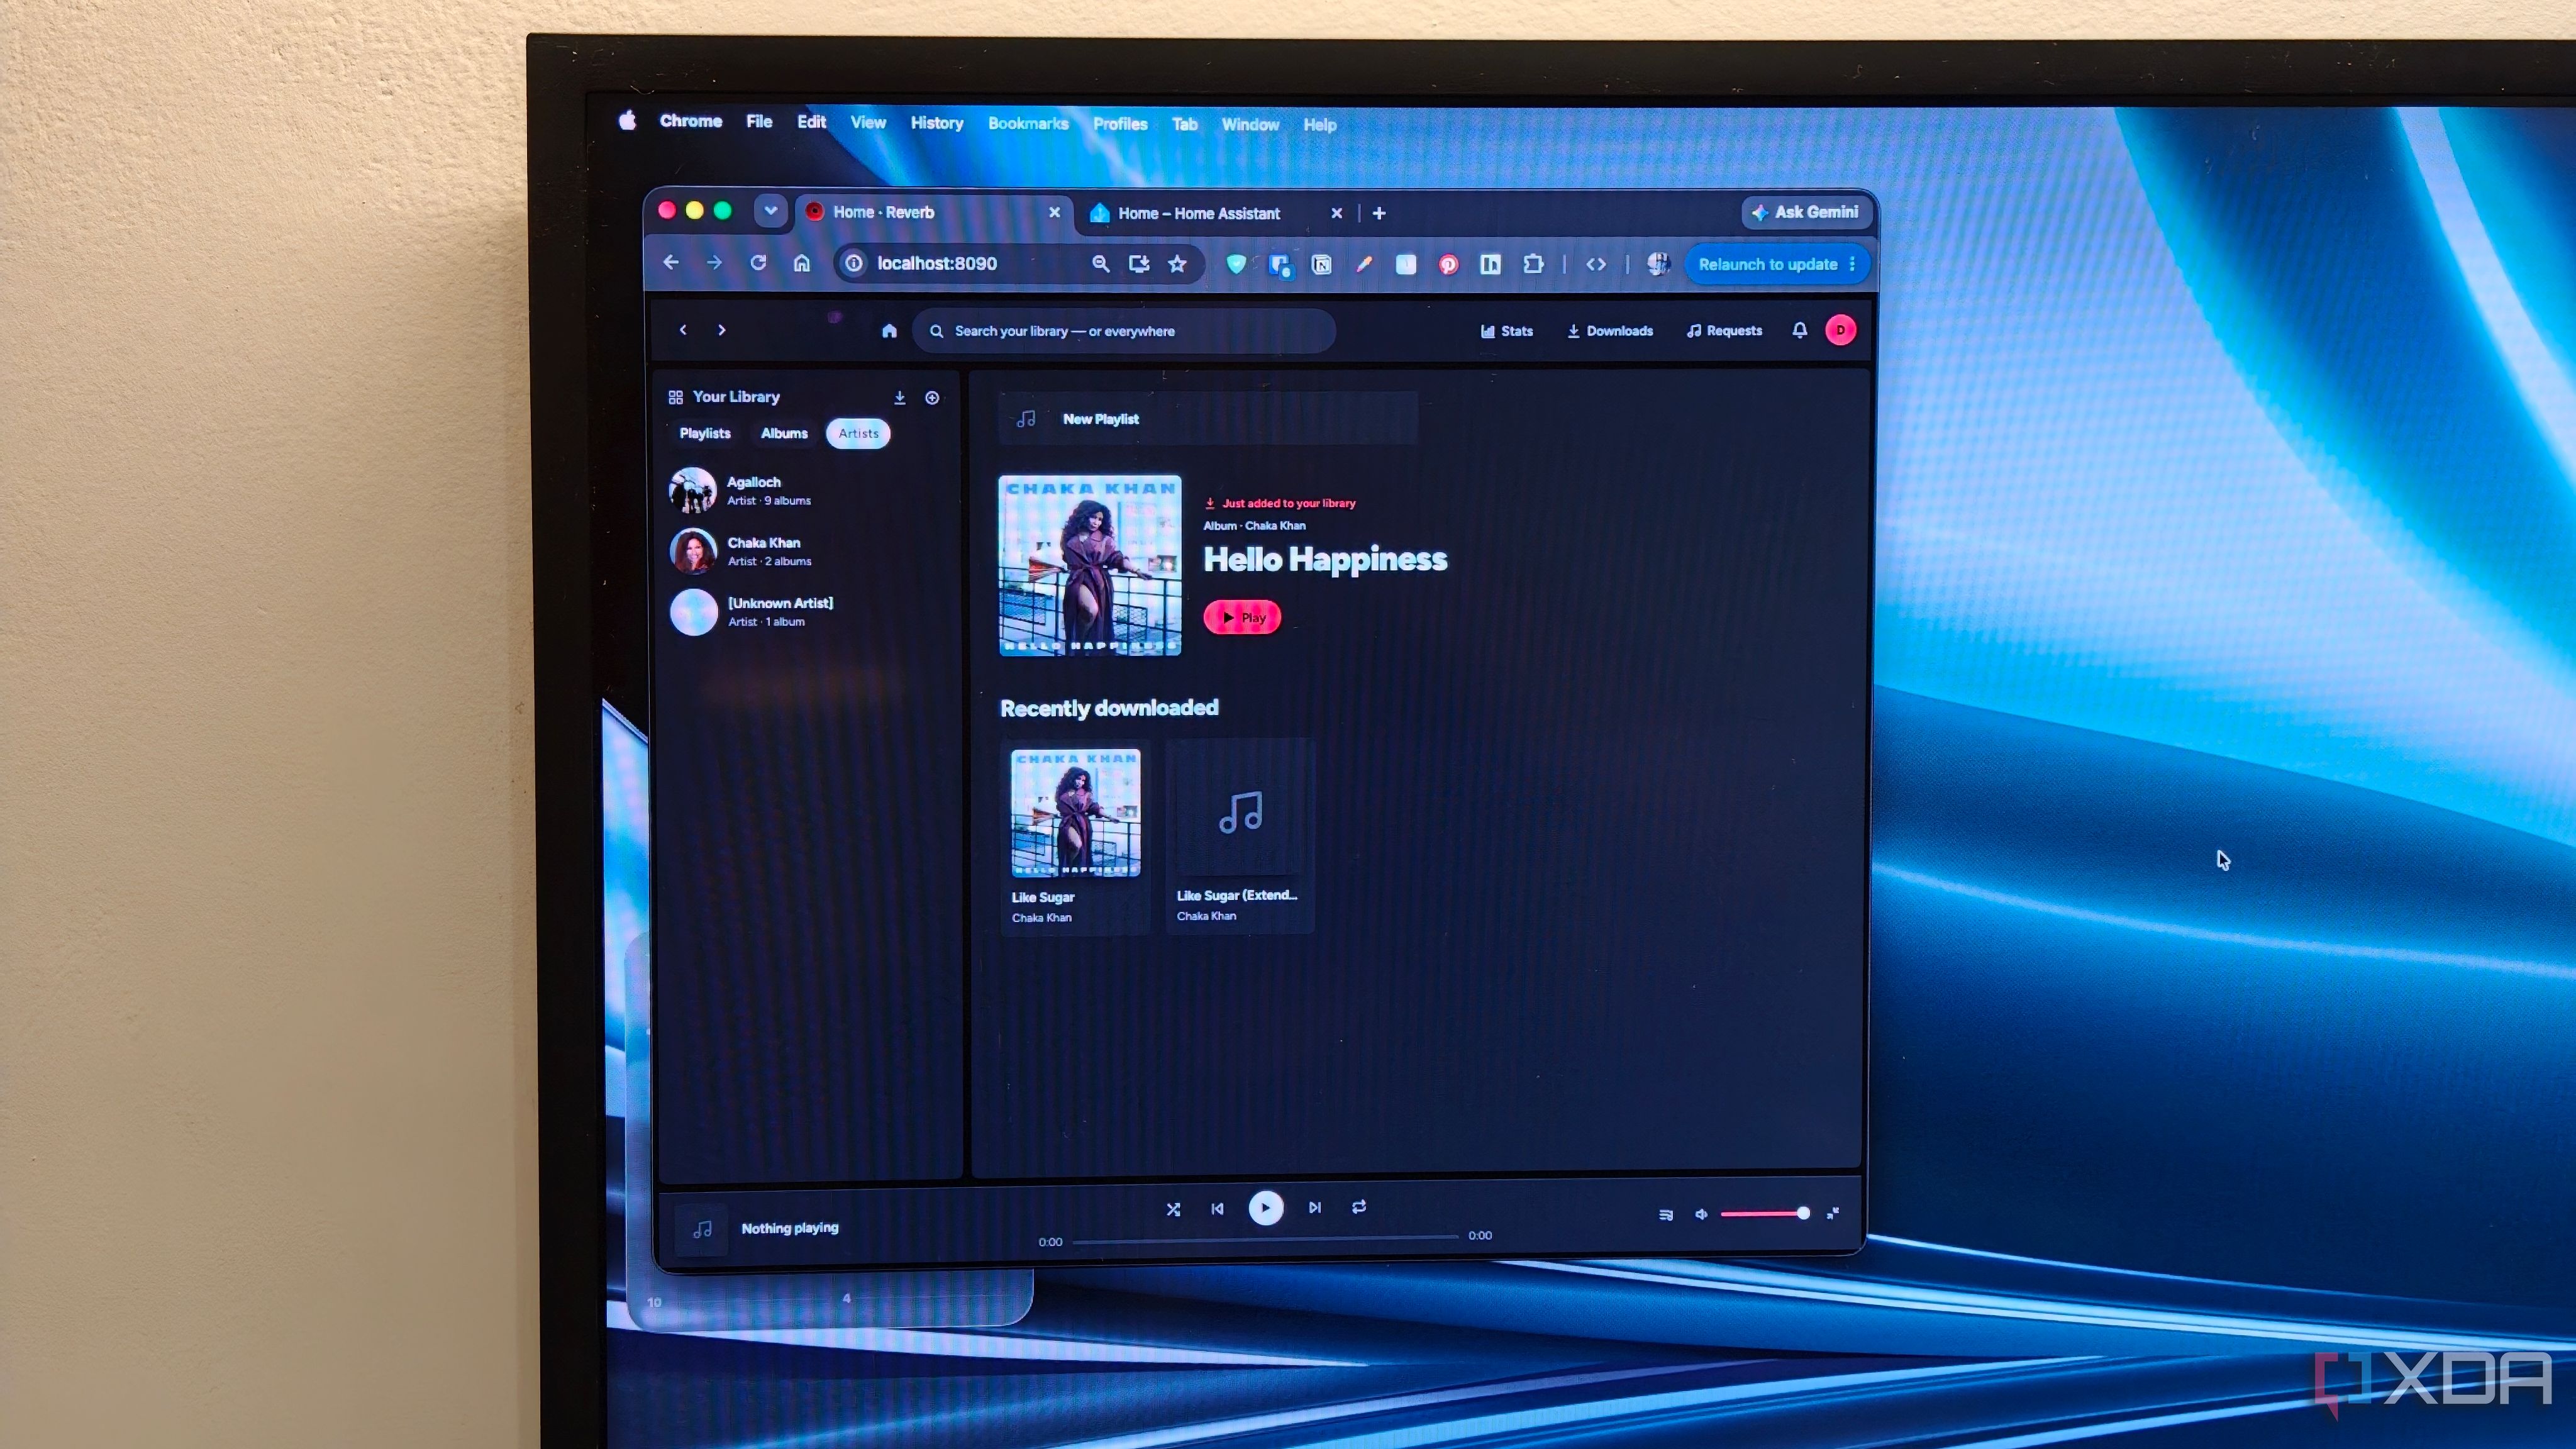The image size is (2576, 1449).
Task: Open Chrome's three-dot menu
Action: (x=1852, y=264)
